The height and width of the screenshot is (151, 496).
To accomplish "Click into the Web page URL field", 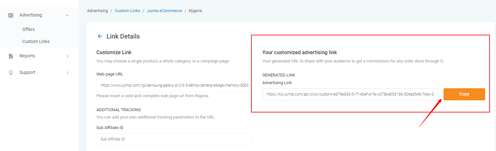I will (174, 85).
